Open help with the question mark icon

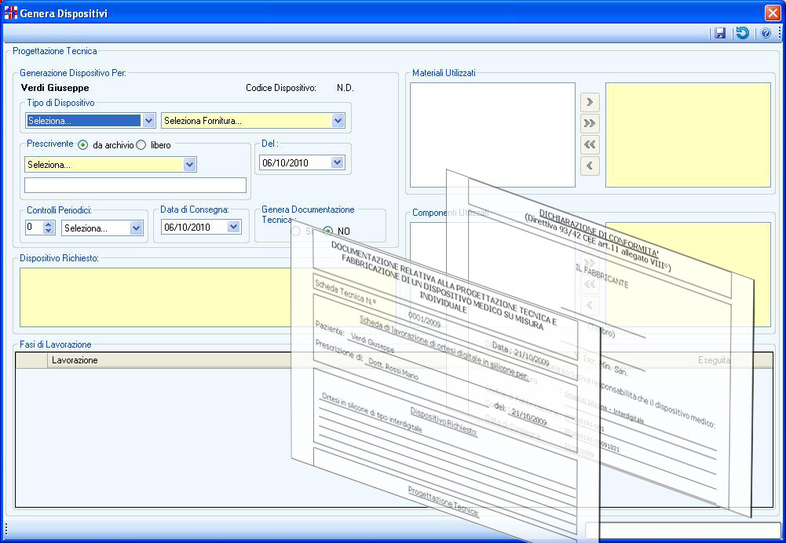click(766, 34)
